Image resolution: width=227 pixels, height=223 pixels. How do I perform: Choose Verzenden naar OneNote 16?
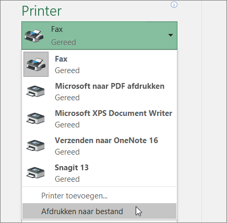tap(99, 146)
